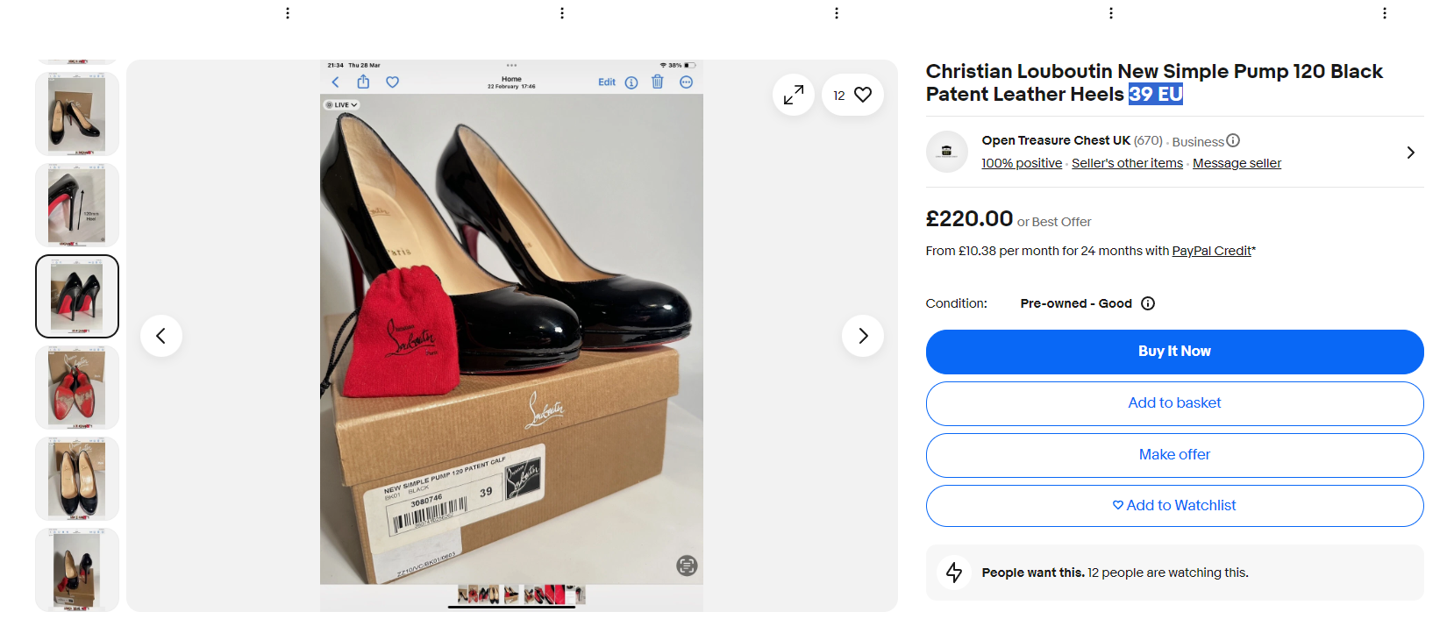
Task: Go to the previous product image
Action: [161, 336]
